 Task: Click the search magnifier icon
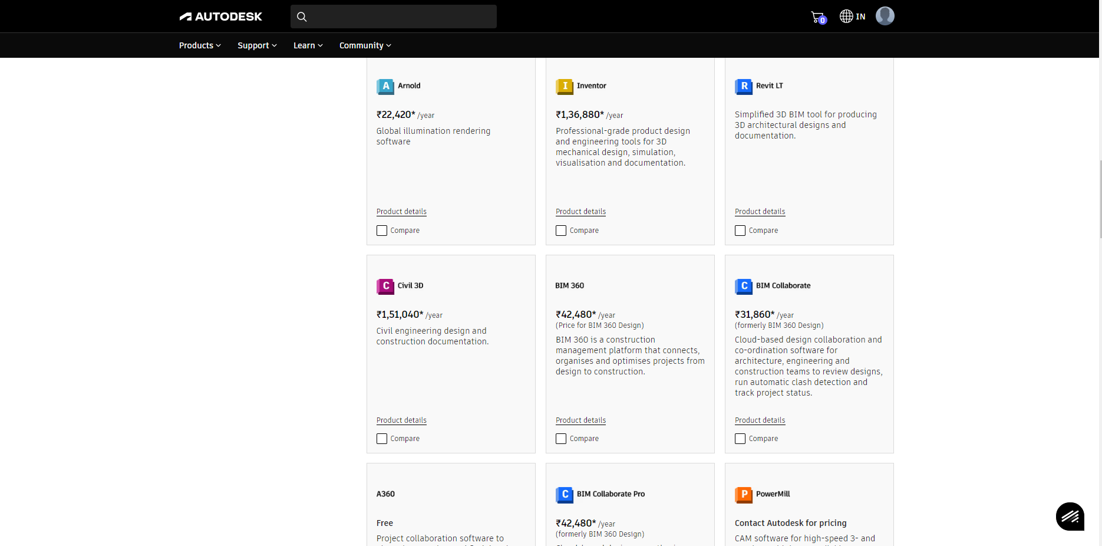(302, 17)
